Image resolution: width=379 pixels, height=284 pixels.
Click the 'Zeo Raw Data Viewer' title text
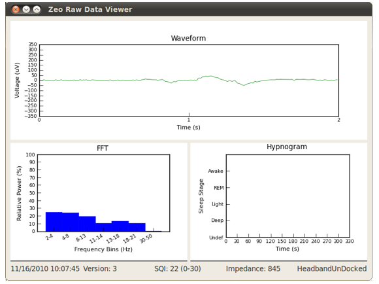coord(90,9)
